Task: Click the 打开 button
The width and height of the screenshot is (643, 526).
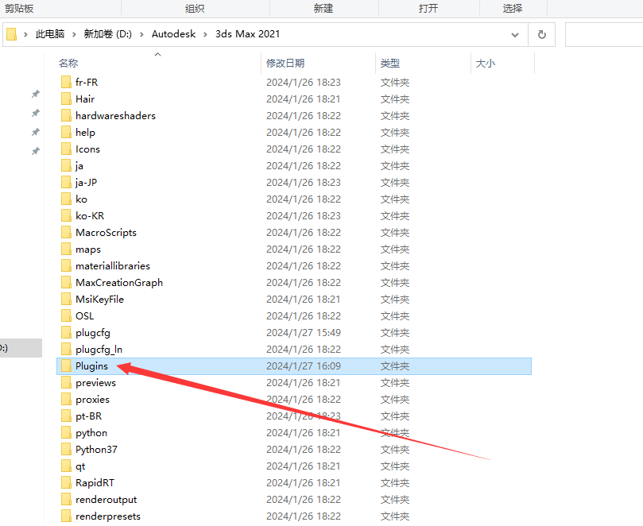Action: [429, 8]
